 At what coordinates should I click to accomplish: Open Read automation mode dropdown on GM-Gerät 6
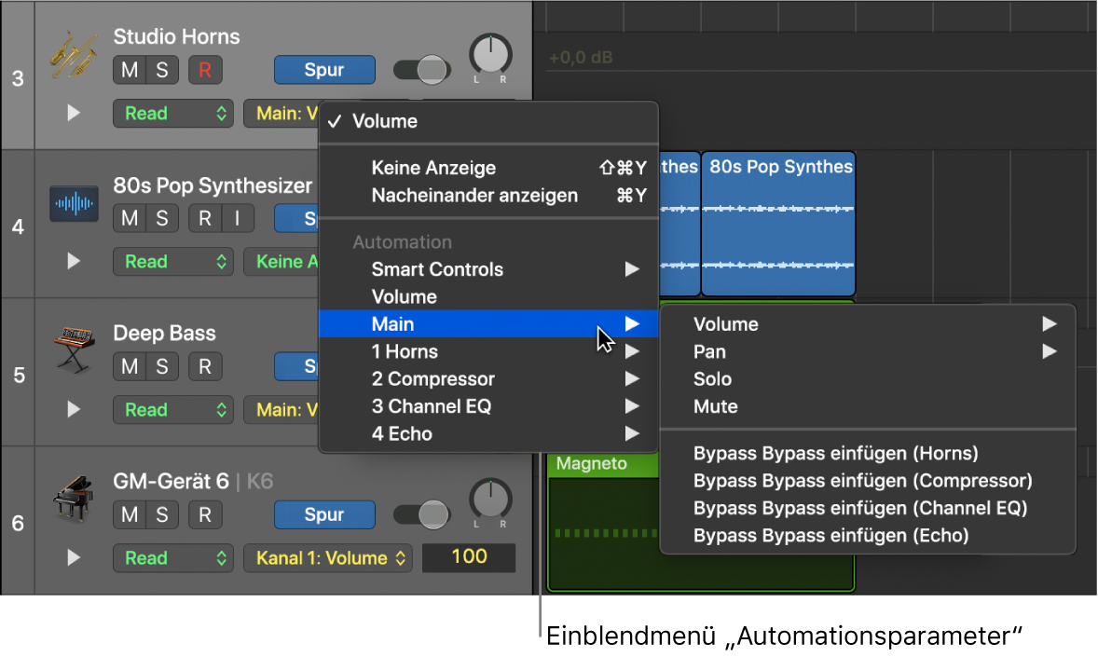pos(173,558)
